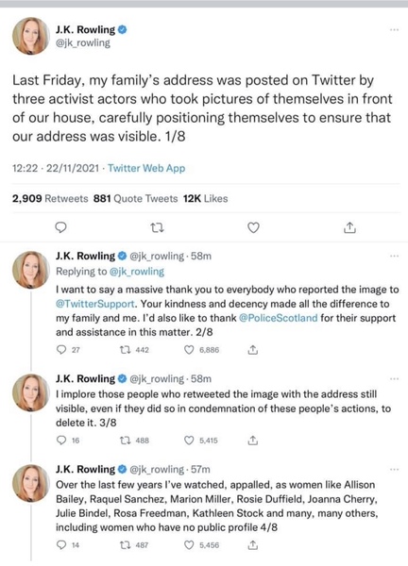Like the 2/8 tweet with 6,886 likes
The height and width of the screenshot is (566, 408).
pos(189,350)
